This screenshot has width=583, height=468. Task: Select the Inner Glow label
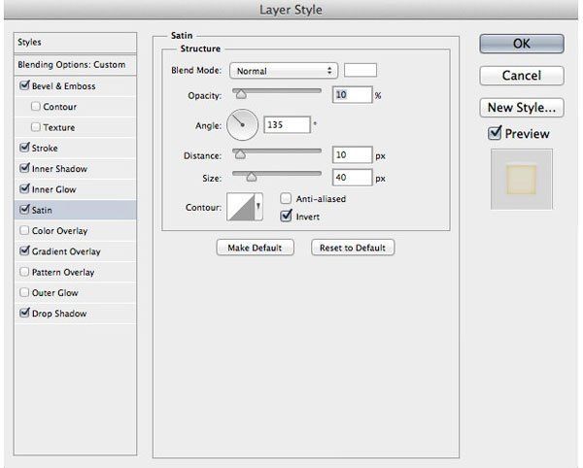53,189
